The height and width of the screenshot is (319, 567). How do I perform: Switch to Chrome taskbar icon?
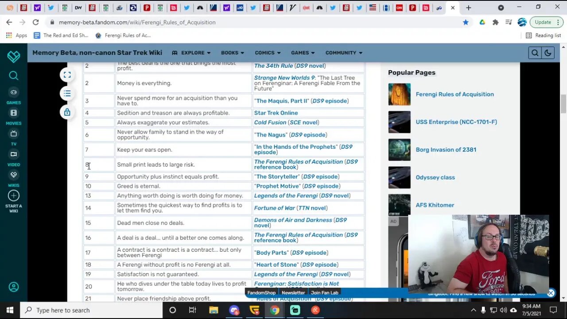(x=275, y=310)
